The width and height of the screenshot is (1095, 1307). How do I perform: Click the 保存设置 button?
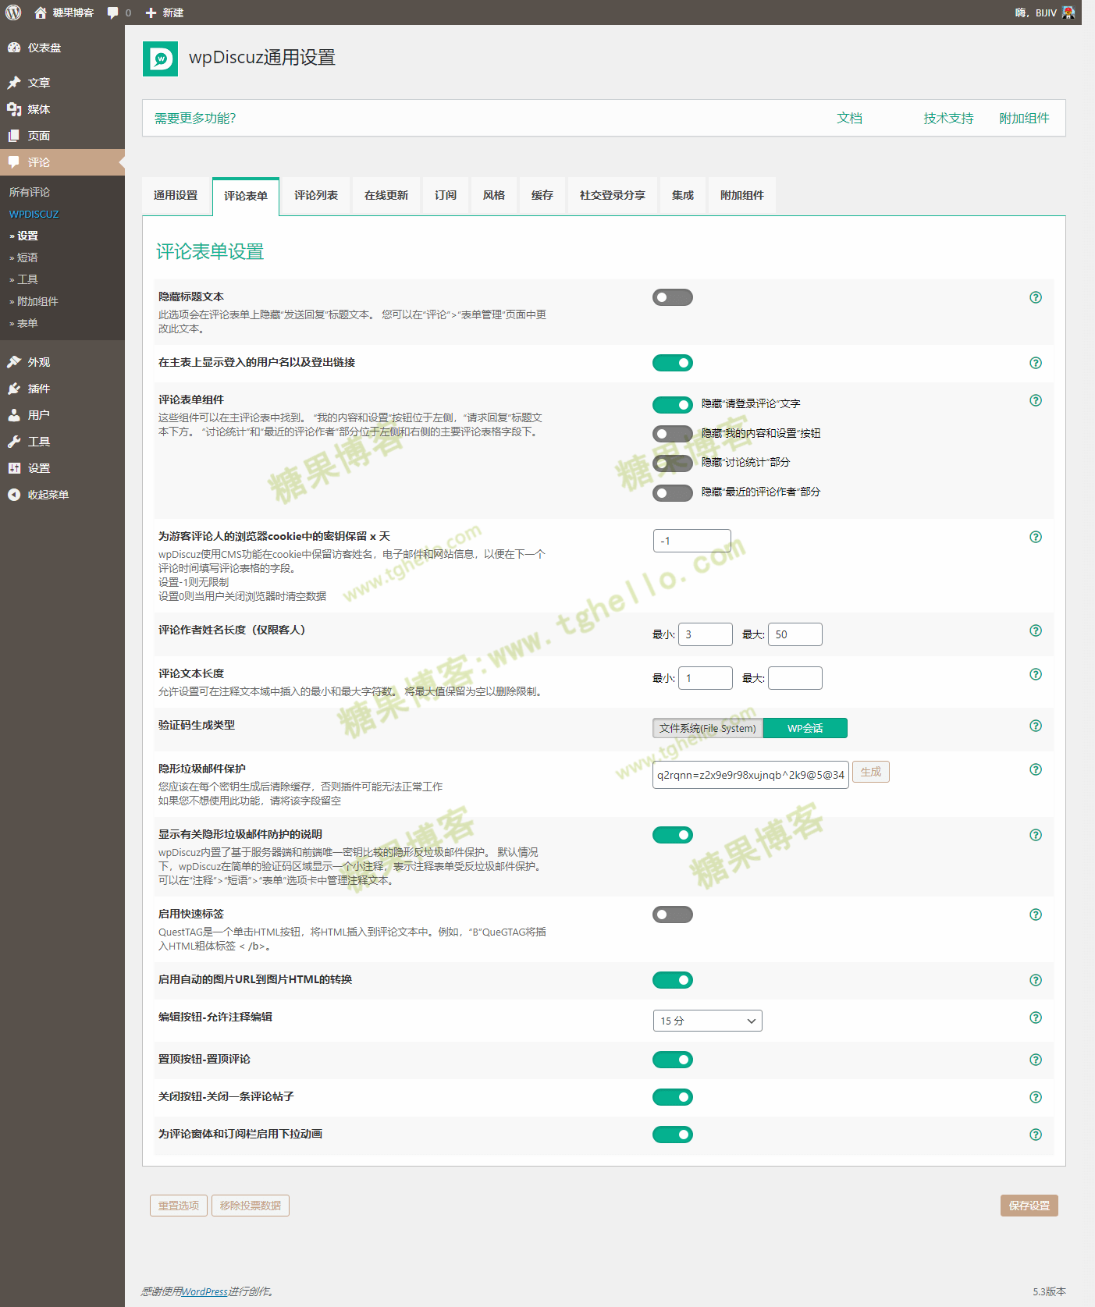1029,1206
